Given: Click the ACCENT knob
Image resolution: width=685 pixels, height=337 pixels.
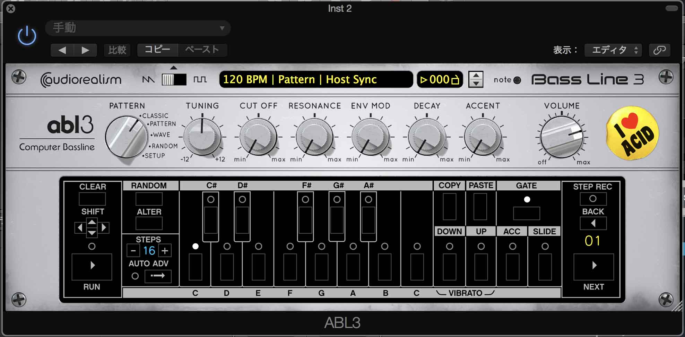Looking at the screenshot, I should coord(483,137).
